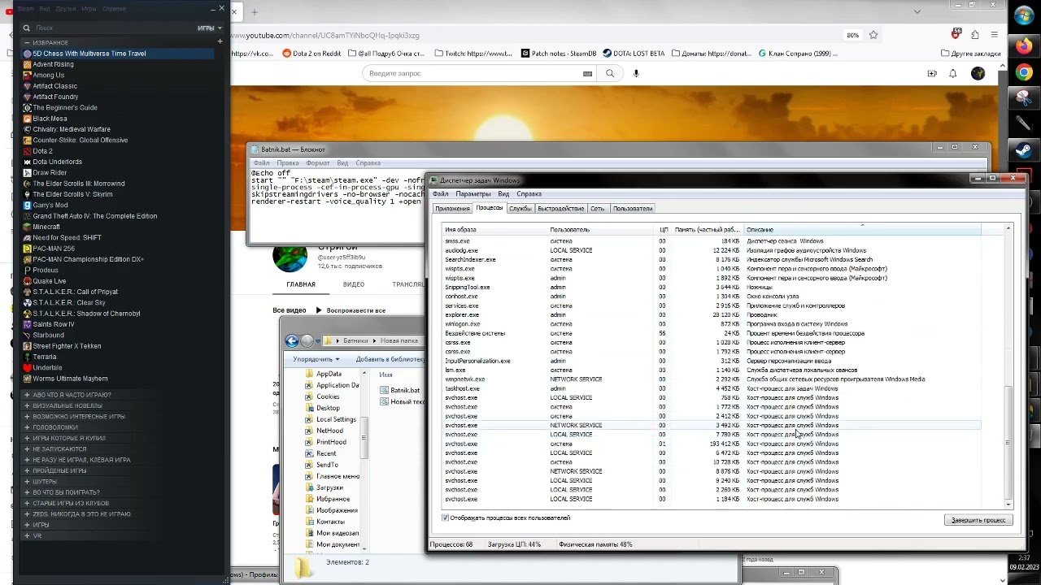Open Minecraft entry in Steam library
Screen dimensions: 1041x585
pyautogui.click(x=46, y=227)
